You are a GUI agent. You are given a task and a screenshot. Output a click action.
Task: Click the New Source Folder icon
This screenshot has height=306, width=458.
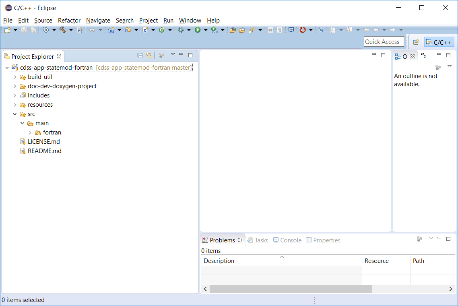pyautogui.click(x=128, y=30)
